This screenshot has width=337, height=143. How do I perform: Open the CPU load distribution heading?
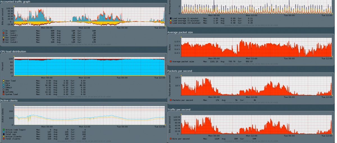pos(14,52)
